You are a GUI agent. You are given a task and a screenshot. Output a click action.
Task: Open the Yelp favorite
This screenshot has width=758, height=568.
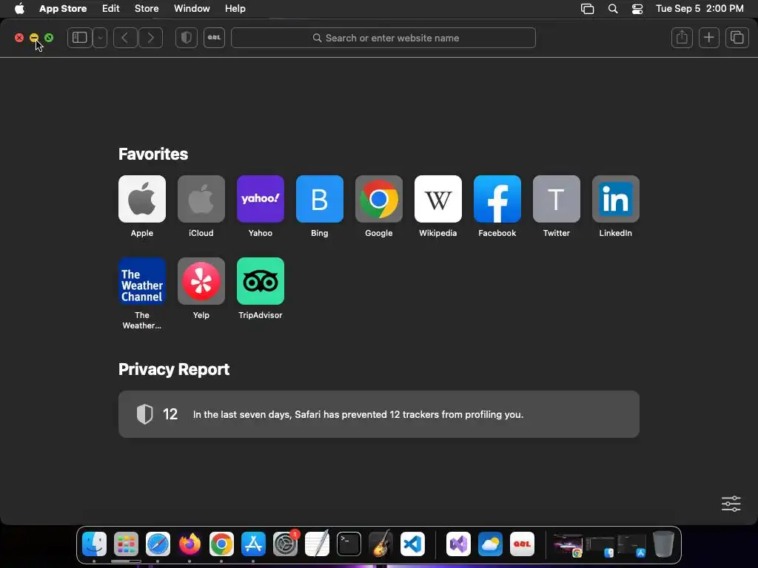pyautogui.click(x=201, y=281)
